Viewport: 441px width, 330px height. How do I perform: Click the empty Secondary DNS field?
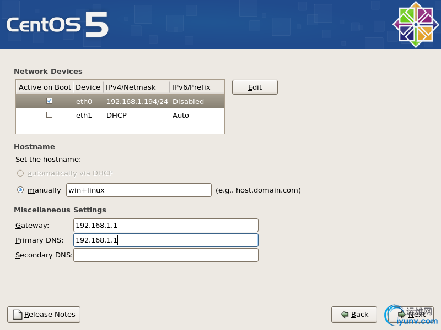pyautogui.click(x=166, y=255)
